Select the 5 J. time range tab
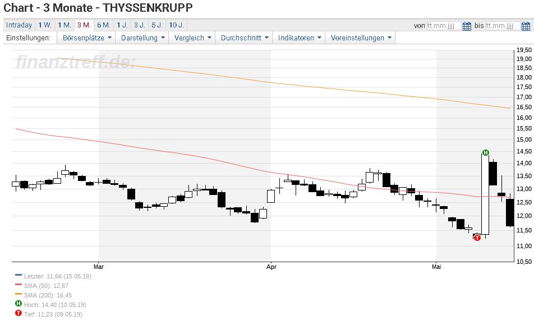 pyautogui.click(x=157, y=25)
